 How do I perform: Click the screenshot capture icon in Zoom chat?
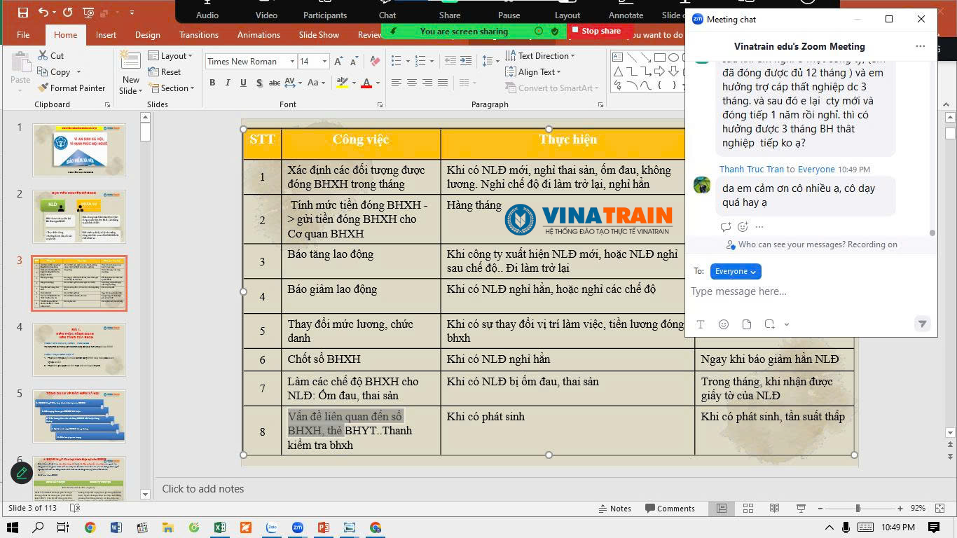(x=770, y=324)
